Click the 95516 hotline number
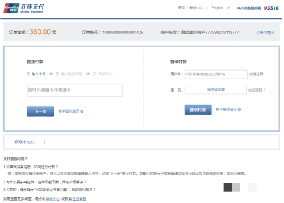This screenshot has width=284, height=203. coord(271,8)
